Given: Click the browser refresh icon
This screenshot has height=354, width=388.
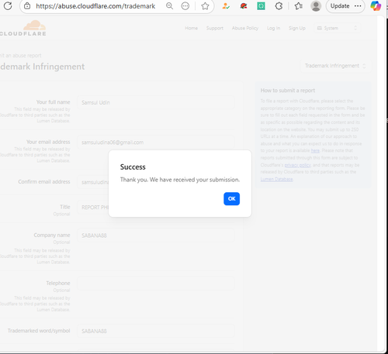Looking at the screenshot, I should 8,5.
